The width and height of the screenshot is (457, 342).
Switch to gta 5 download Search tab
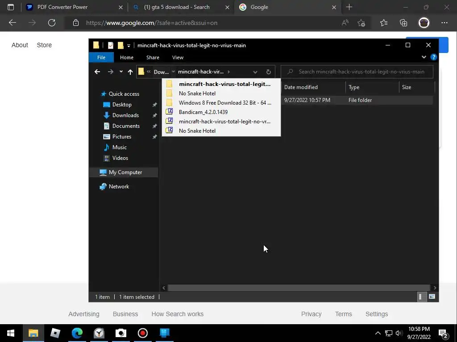181,7
